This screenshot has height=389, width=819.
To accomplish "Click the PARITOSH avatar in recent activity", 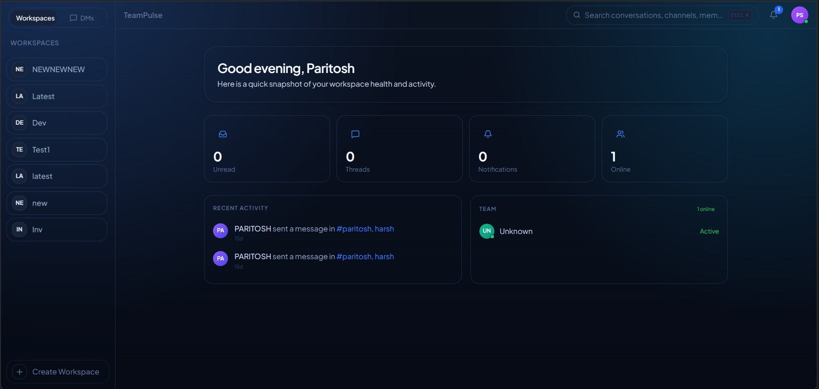I will (220, 231).
